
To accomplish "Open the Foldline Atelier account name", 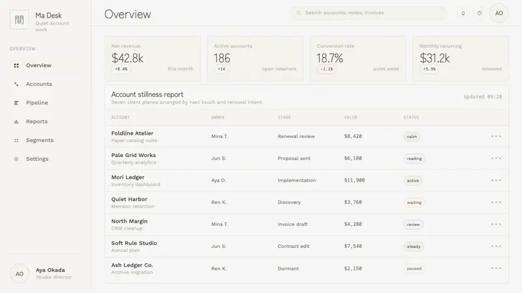I will [132, 133].
